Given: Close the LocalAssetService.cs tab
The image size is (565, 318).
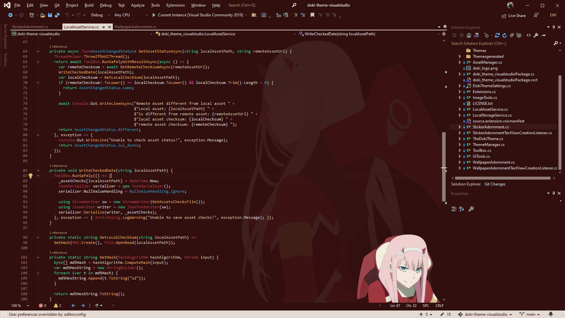Looking at the screenshot, I should [x=110, y=27].
